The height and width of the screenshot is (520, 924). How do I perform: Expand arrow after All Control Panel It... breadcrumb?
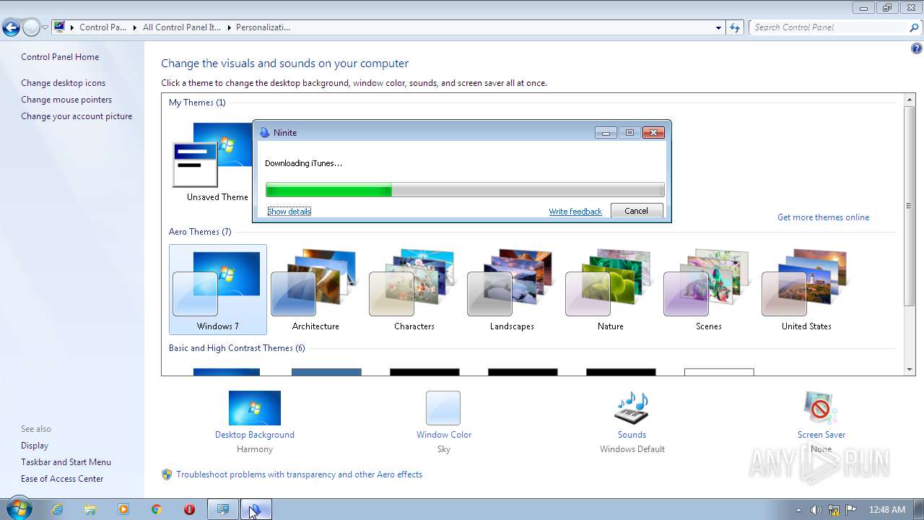click(229, 27)
